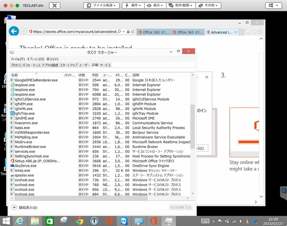Open Action Center flag icon in tray
This screenshot has width=287, height=226.
click(220, 221)
